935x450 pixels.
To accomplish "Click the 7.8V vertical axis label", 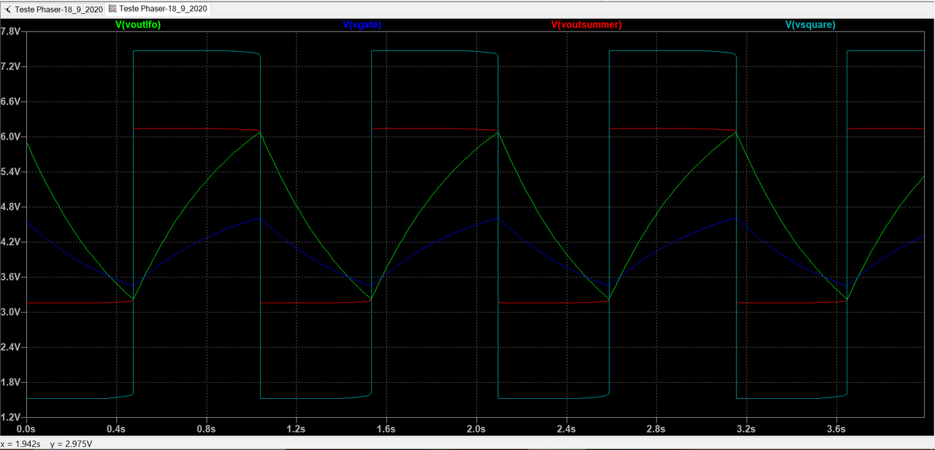I will 10,31.
